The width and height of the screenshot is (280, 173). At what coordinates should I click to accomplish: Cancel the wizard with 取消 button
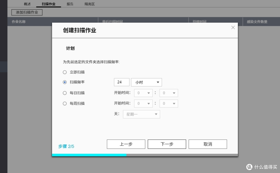pyautogui.click(x=208, y=144)
